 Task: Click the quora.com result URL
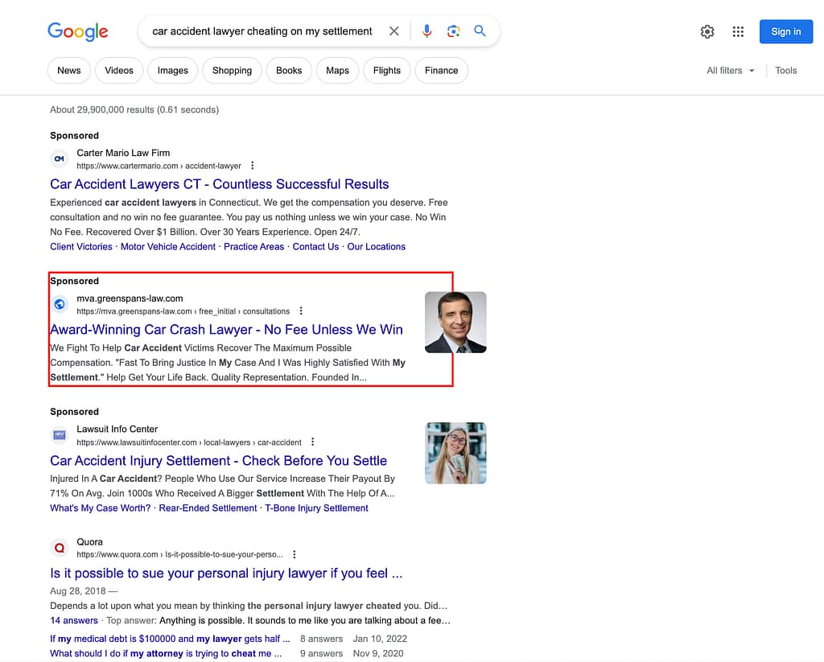click(179, 555)
